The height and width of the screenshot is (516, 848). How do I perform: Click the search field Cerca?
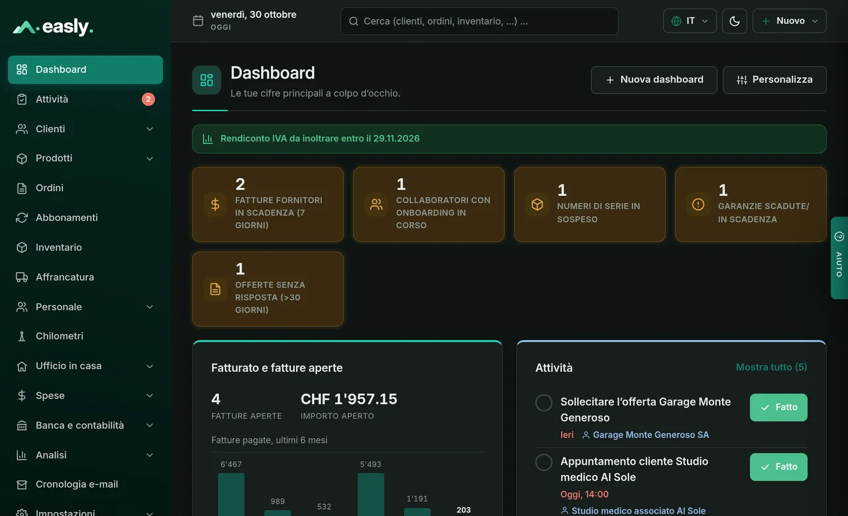click(x=480, y=21)
